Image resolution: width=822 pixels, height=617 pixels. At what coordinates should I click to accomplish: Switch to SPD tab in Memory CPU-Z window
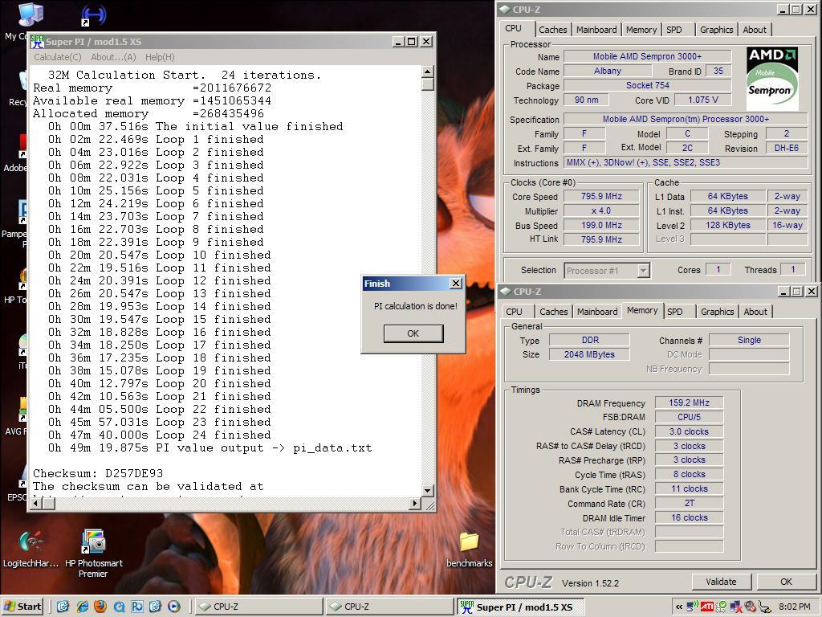(674, 312)
